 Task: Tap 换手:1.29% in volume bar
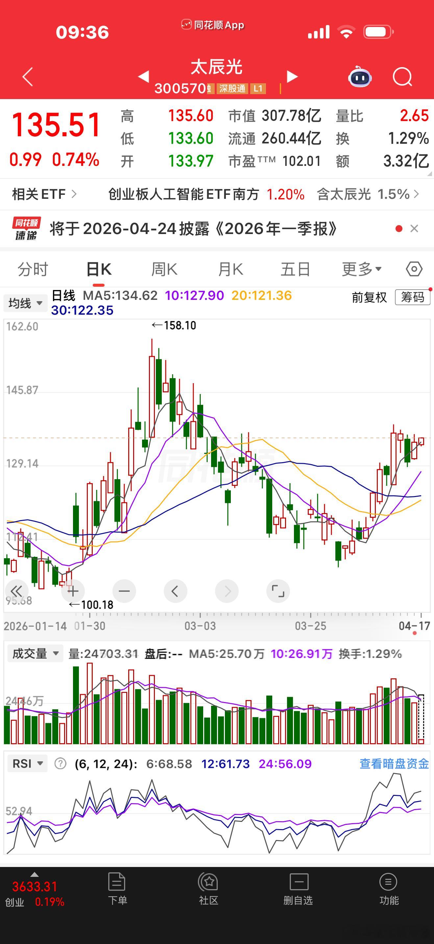[x=370, y=654]
